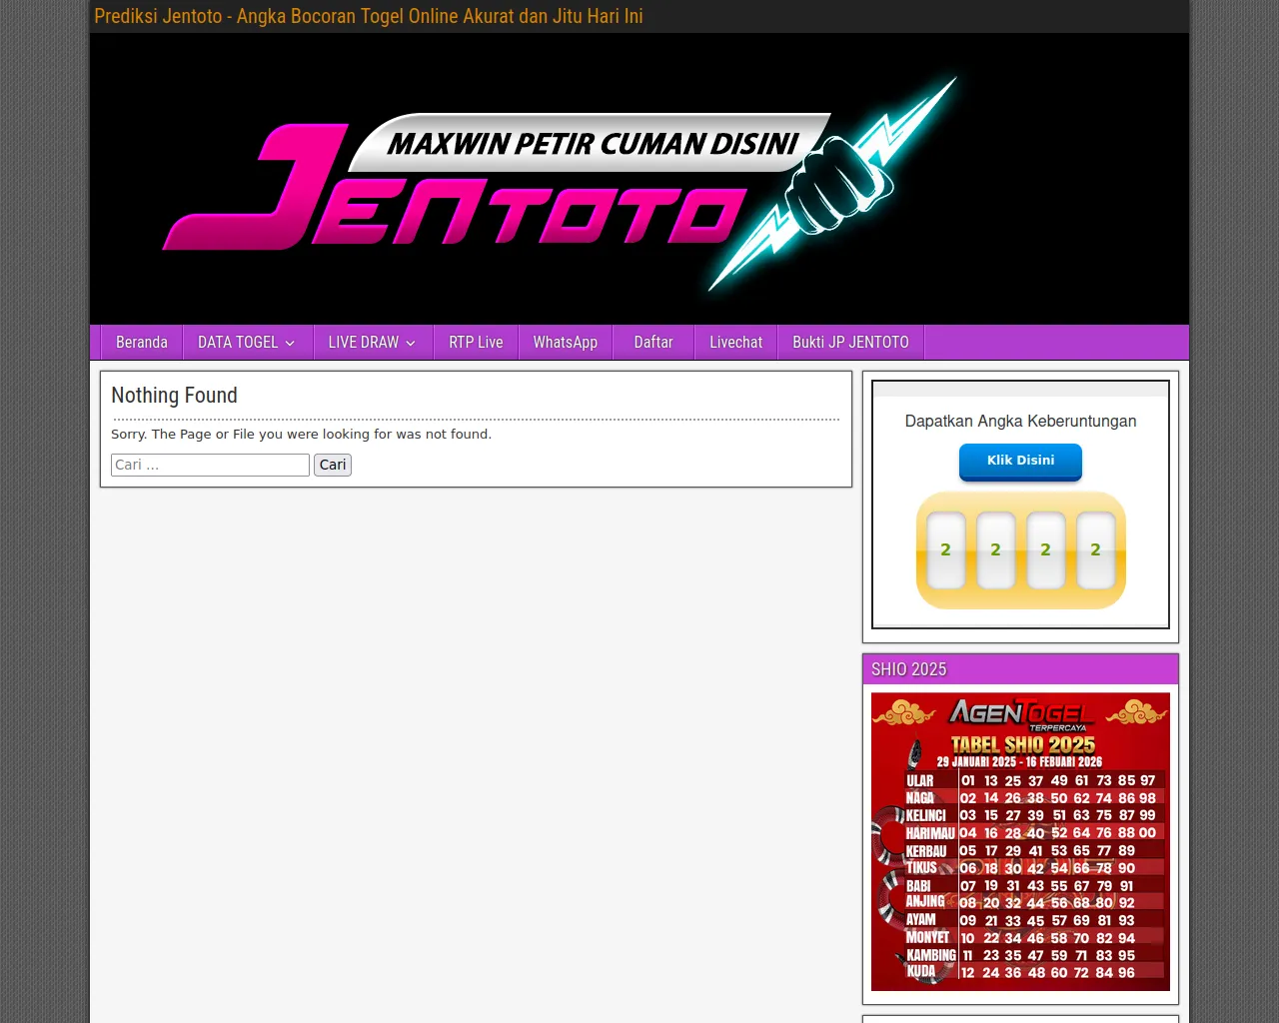1279x1023 pixels.
Task: View Bukti JP JENTOTO page
Action: (x=850, y=342)
